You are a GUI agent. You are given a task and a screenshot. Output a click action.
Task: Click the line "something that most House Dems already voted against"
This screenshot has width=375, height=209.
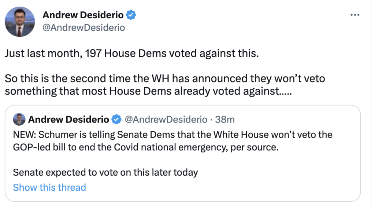point(148,91)
